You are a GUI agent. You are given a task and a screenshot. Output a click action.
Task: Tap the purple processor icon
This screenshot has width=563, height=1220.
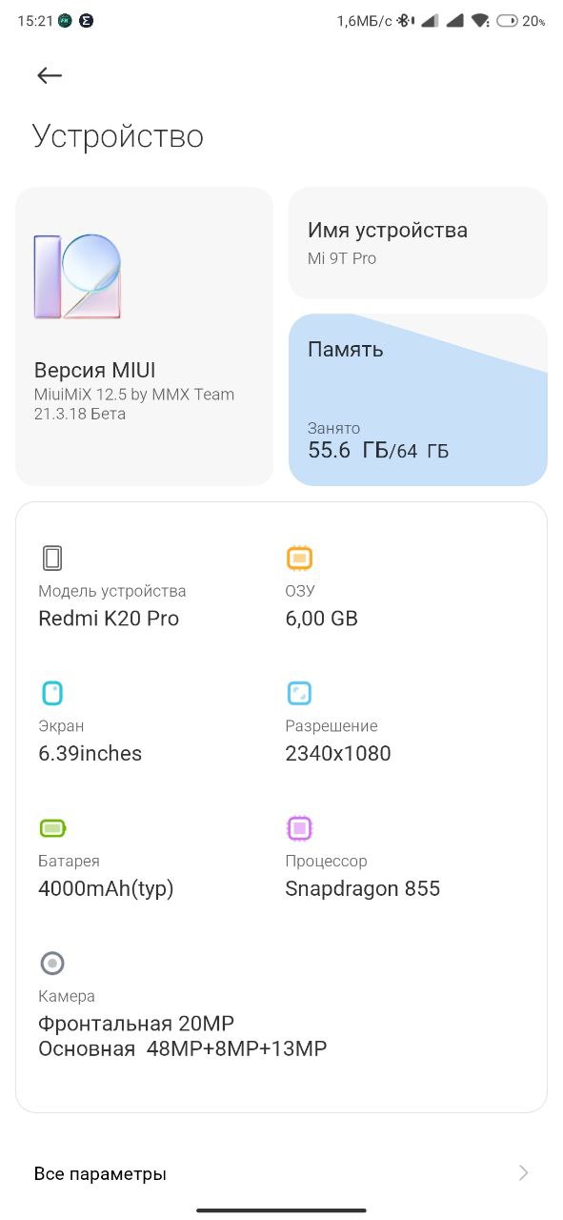pos(299,828)
